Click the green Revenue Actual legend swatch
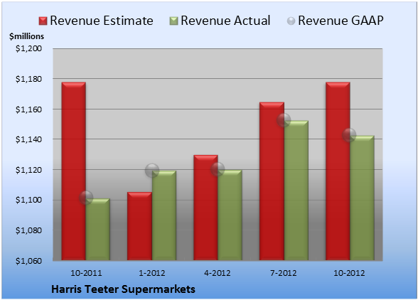 [173, 21]
